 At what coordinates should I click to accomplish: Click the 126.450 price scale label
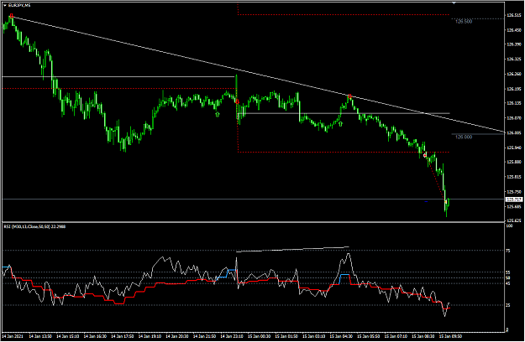point(513,30)
